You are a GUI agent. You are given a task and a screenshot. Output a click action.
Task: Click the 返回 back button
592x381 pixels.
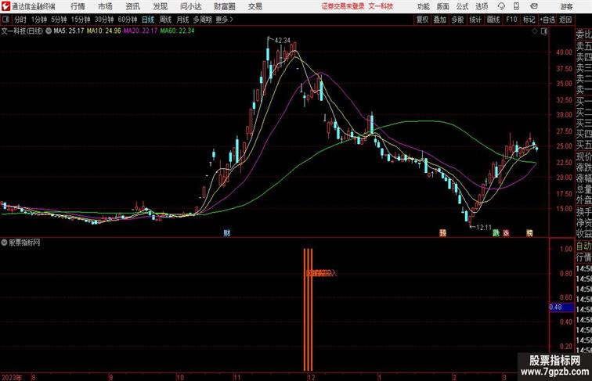pyautogui.click(x=565, y=20)
